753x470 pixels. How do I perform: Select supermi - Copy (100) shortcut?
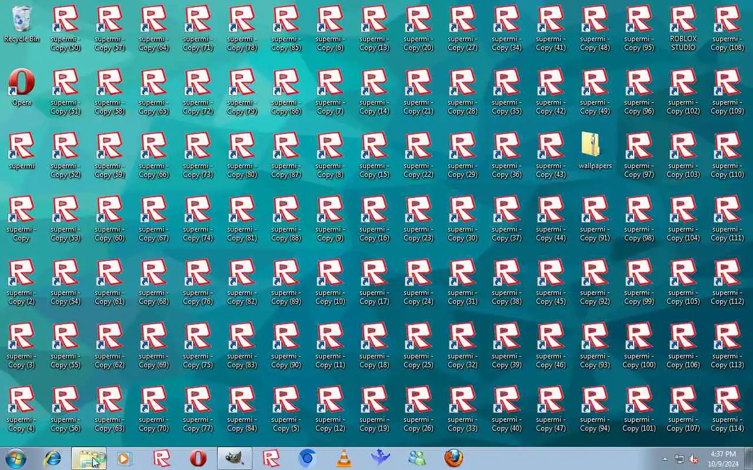[x=639, y=345]
